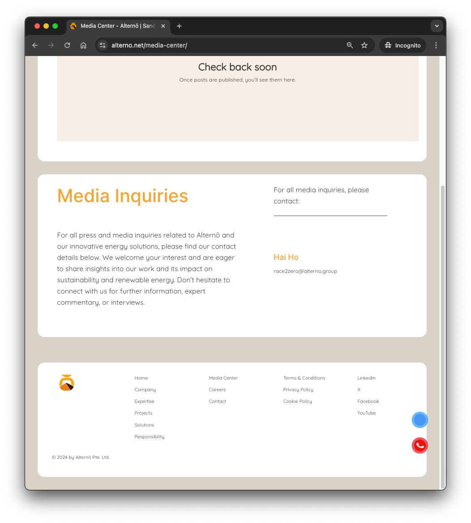471x523 pixels.
Task: Click the blue floating chat button
Action: (x=420, y=420)
